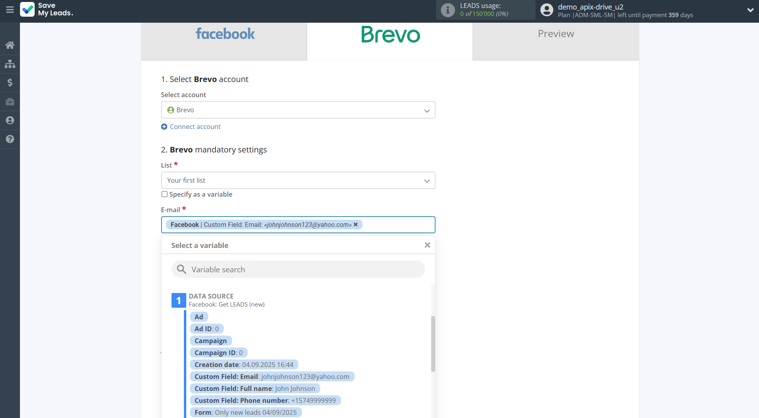Open the List dropdown
The image size is (759, 418).
click(298, 180)
